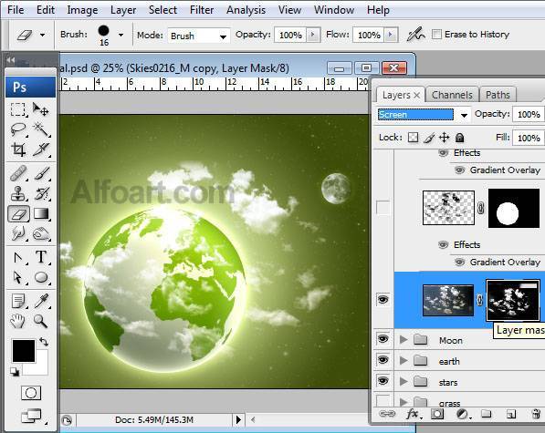The width and height of the screenshot is (545, 433).
Task: Open the tool preset picker arrow
Action: [x=42, y=35]
